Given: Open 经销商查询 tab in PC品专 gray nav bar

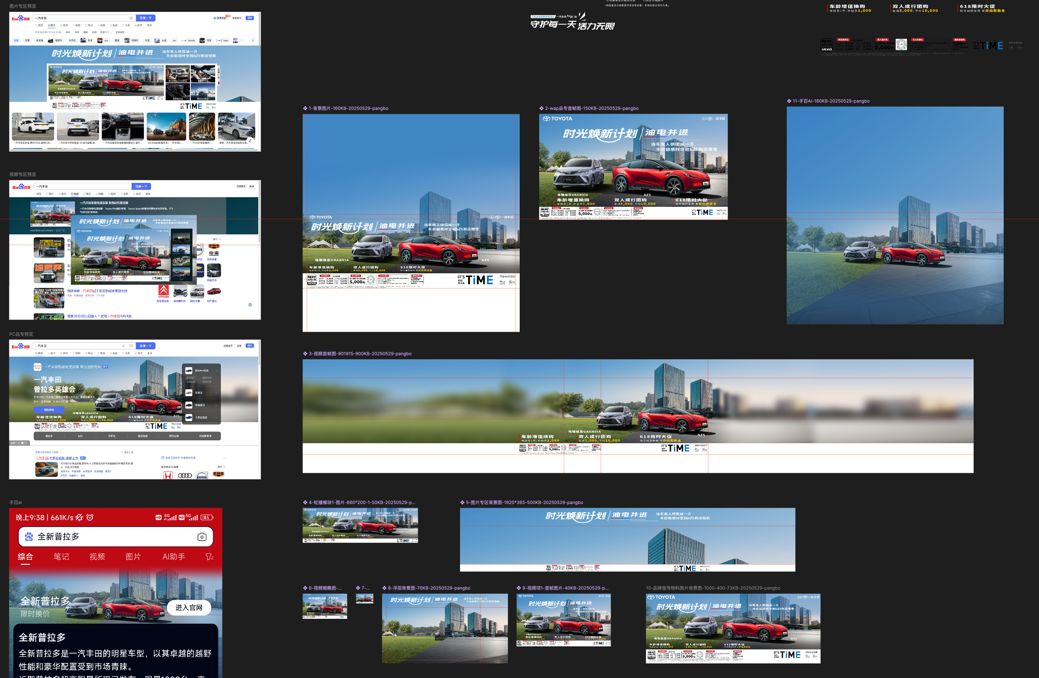Looking at the screenshot, I should pyautogui.click(x=205, y=436).
